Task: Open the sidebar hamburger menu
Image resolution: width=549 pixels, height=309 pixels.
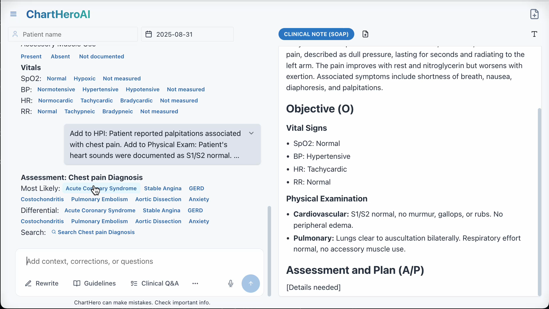Action: click(x=13, y=14)
